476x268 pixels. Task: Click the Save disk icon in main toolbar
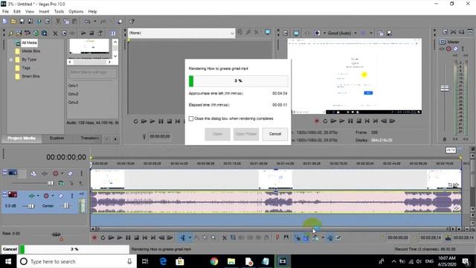tap(22, 22)
